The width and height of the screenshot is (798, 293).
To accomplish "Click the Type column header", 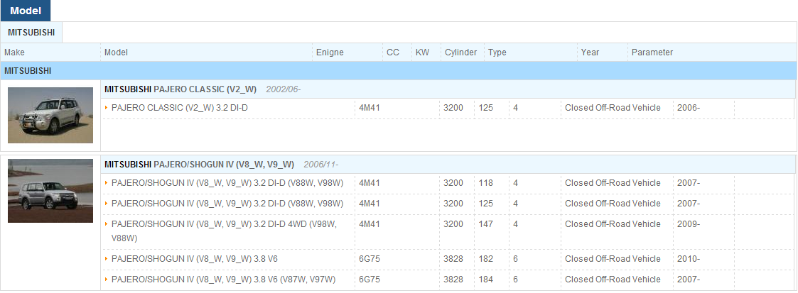I will 497,52.
